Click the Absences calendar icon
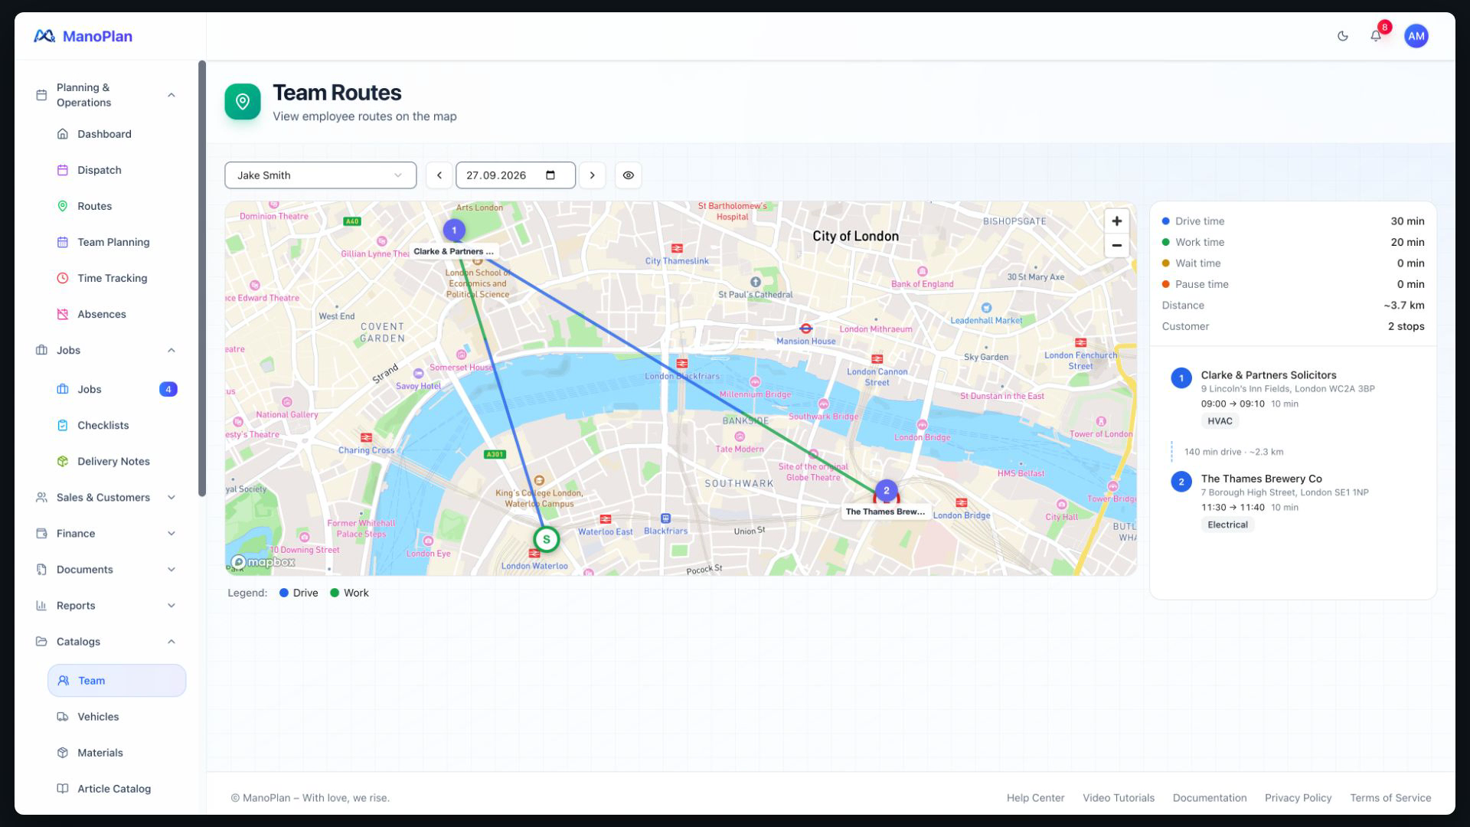 [63, 314]
